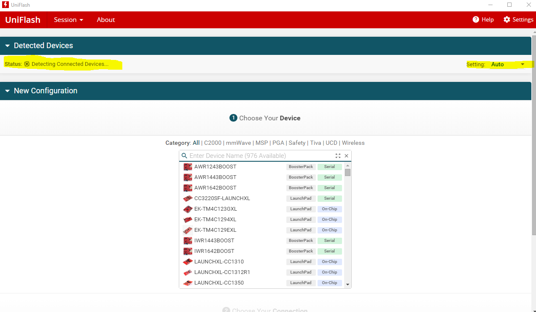Filter by Wireless category
Viewport: 536px width, 312px height.
point(353,143)
